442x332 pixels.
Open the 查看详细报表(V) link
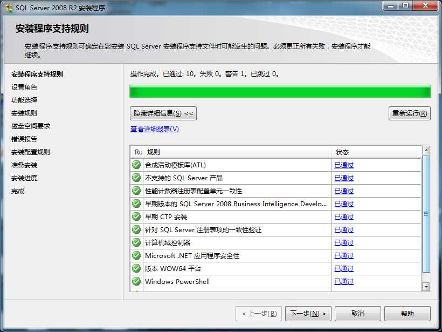coord(155,129)
